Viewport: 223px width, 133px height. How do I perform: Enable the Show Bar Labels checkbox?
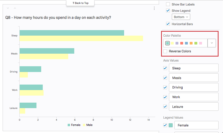(168, 4)
